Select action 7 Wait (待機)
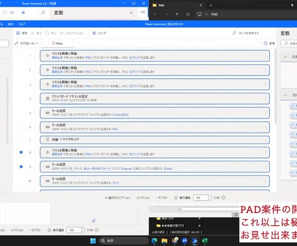 point(155,140)
